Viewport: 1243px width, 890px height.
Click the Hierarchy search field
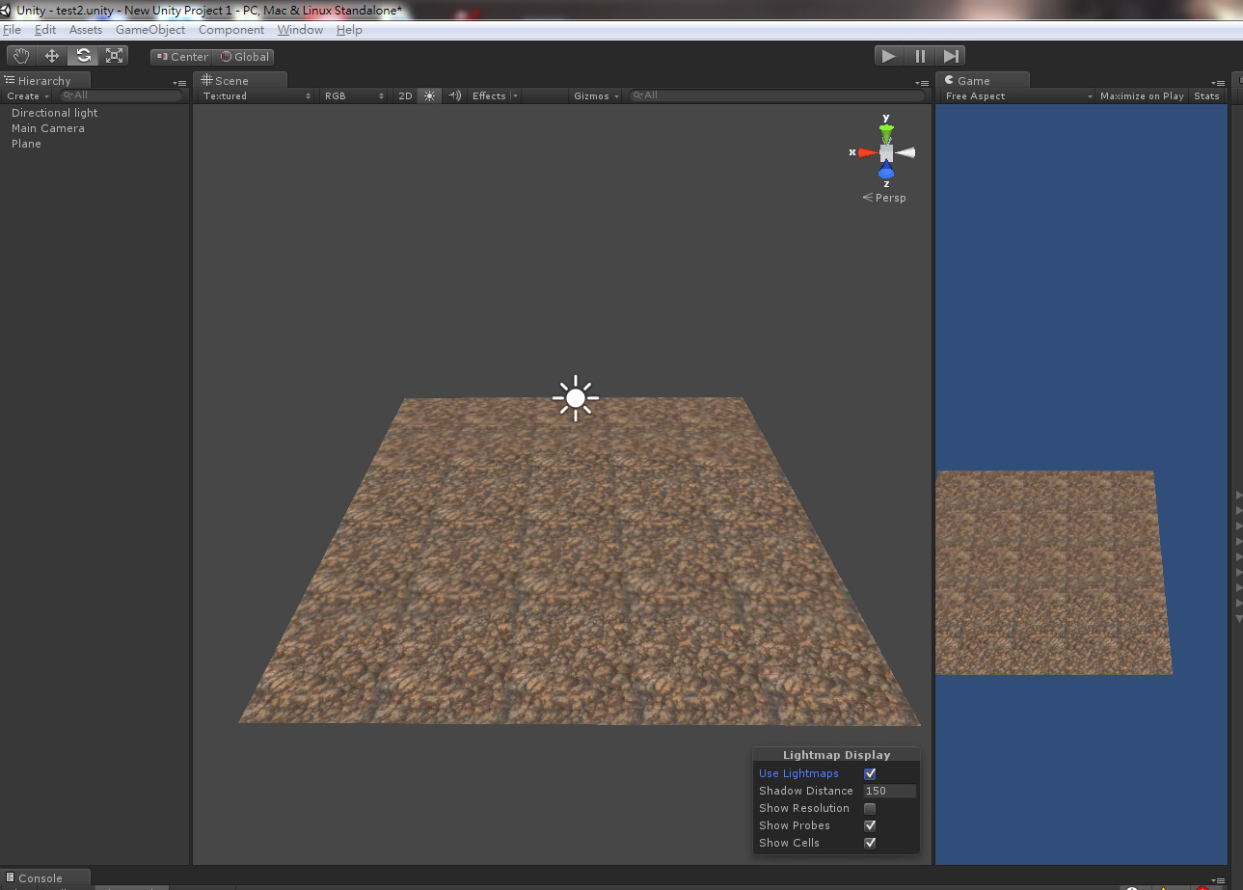[121, 95]
